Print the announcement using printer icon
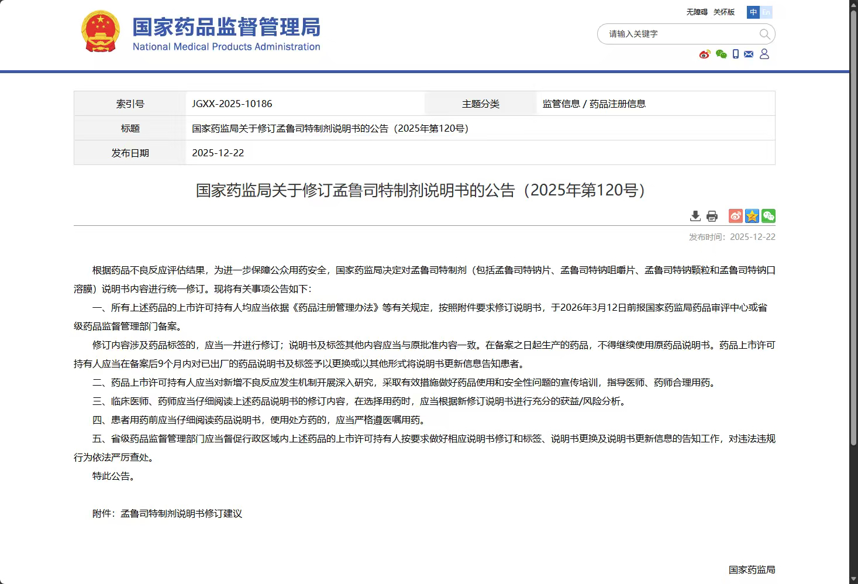The width and height of the screenshot is (858, 584). (712, 216)
